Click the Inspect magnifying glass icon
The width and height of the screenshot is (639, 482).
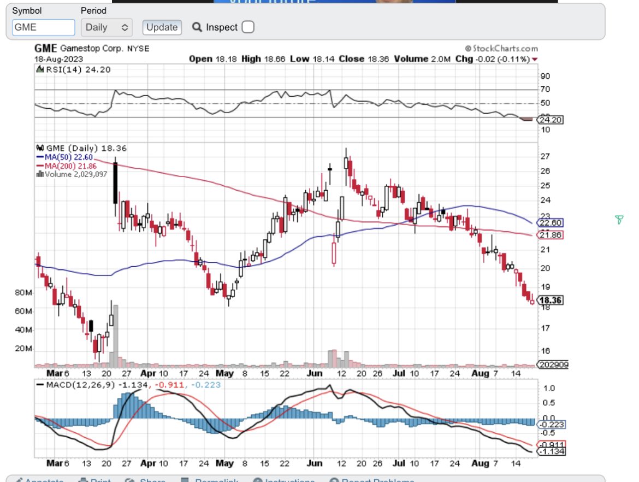point(197,27)
